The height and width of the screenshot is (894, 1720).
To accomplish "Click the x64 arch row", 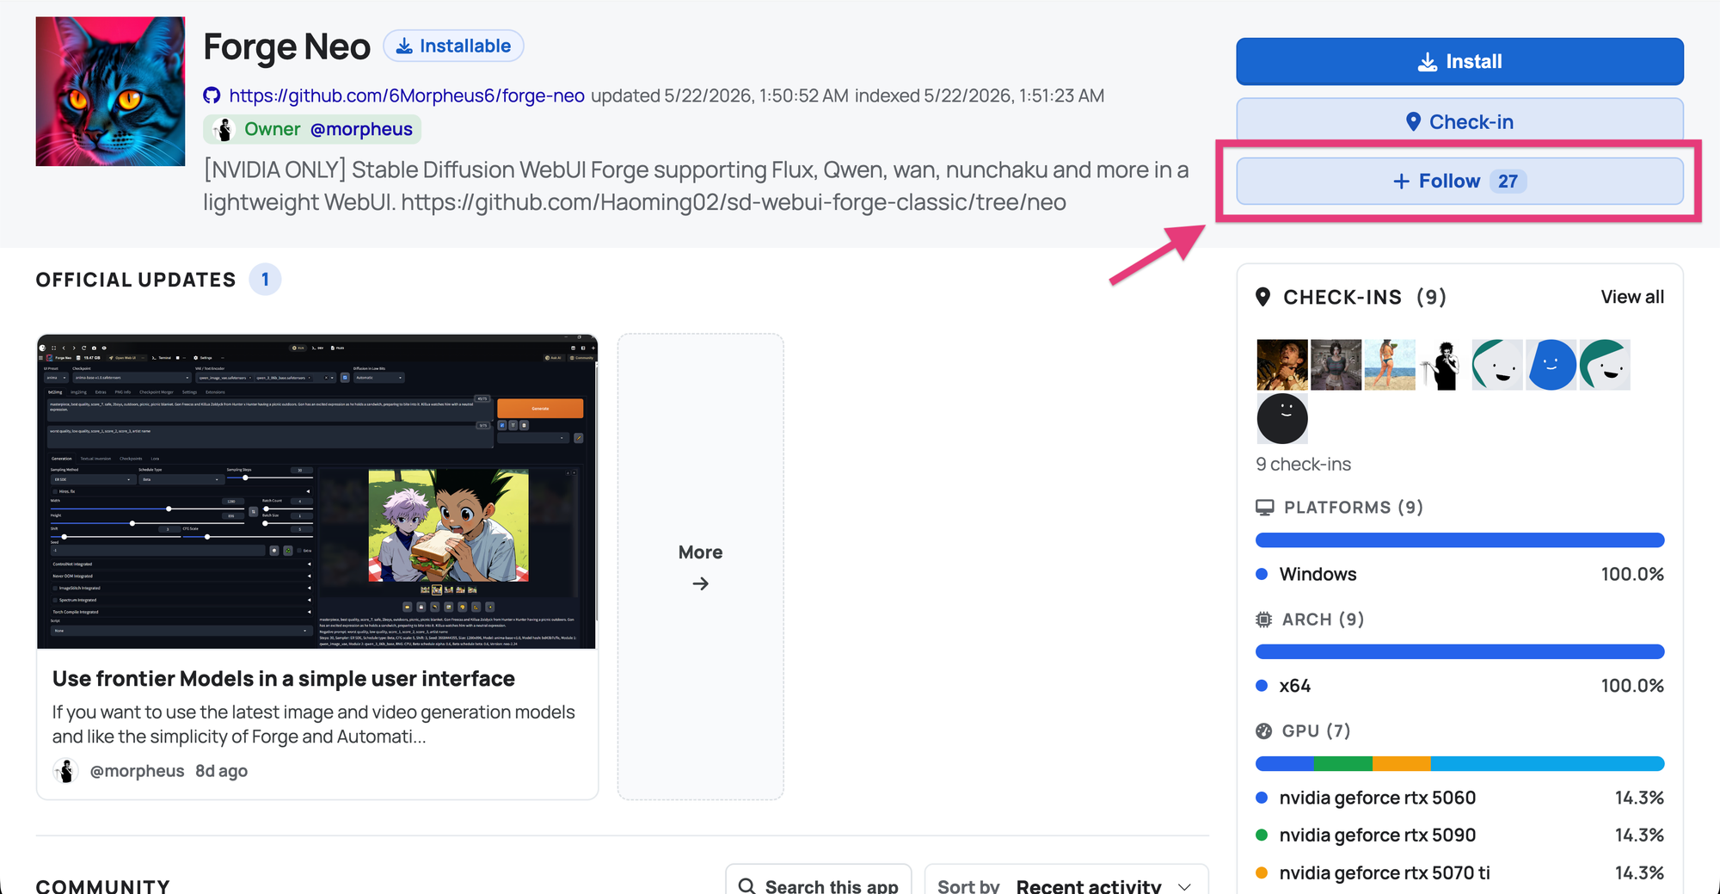I will (x=1459, y=686).
